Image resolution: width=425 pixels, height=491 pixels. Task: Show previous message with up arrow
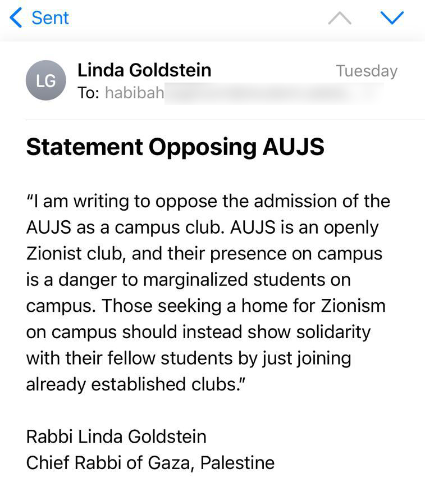coord(340,18)
